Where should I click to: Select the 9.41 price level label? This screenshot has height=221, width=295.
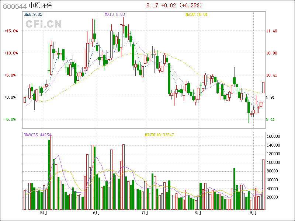click(x=271, y=120)
